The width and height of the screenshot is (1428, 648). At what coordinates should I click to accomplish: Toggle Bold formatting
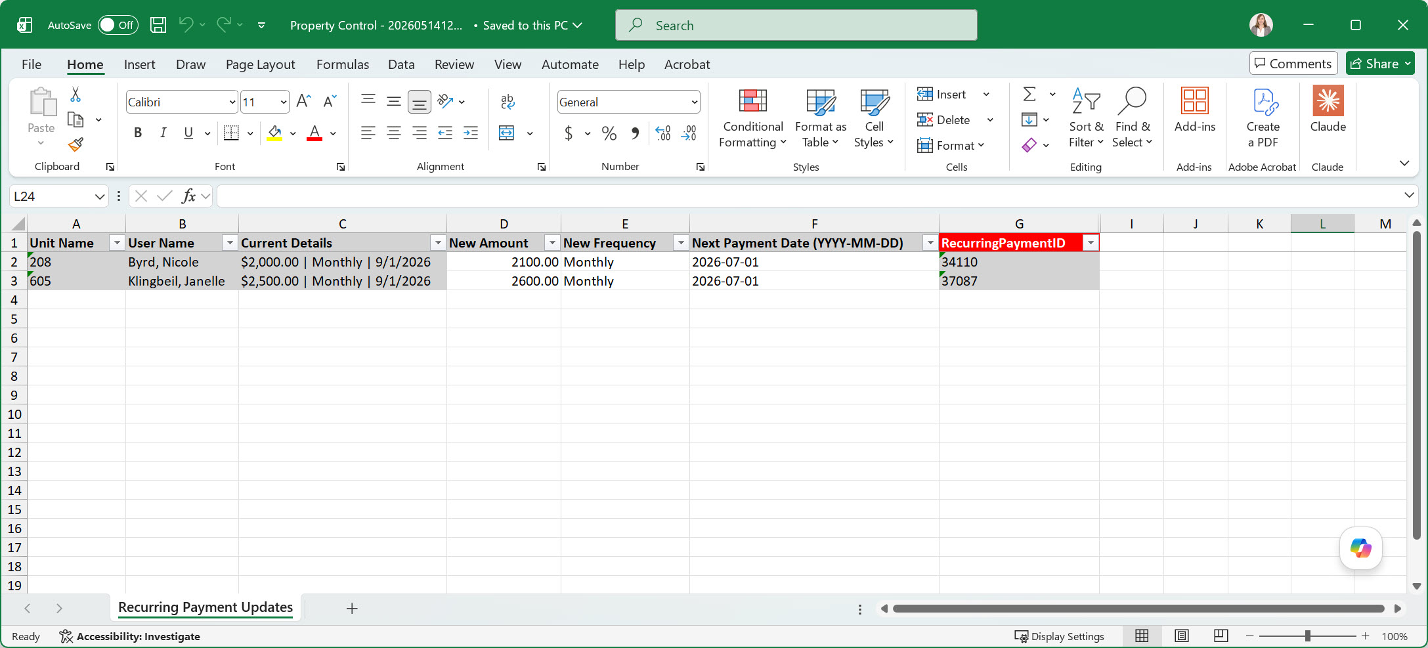(138, 133)
